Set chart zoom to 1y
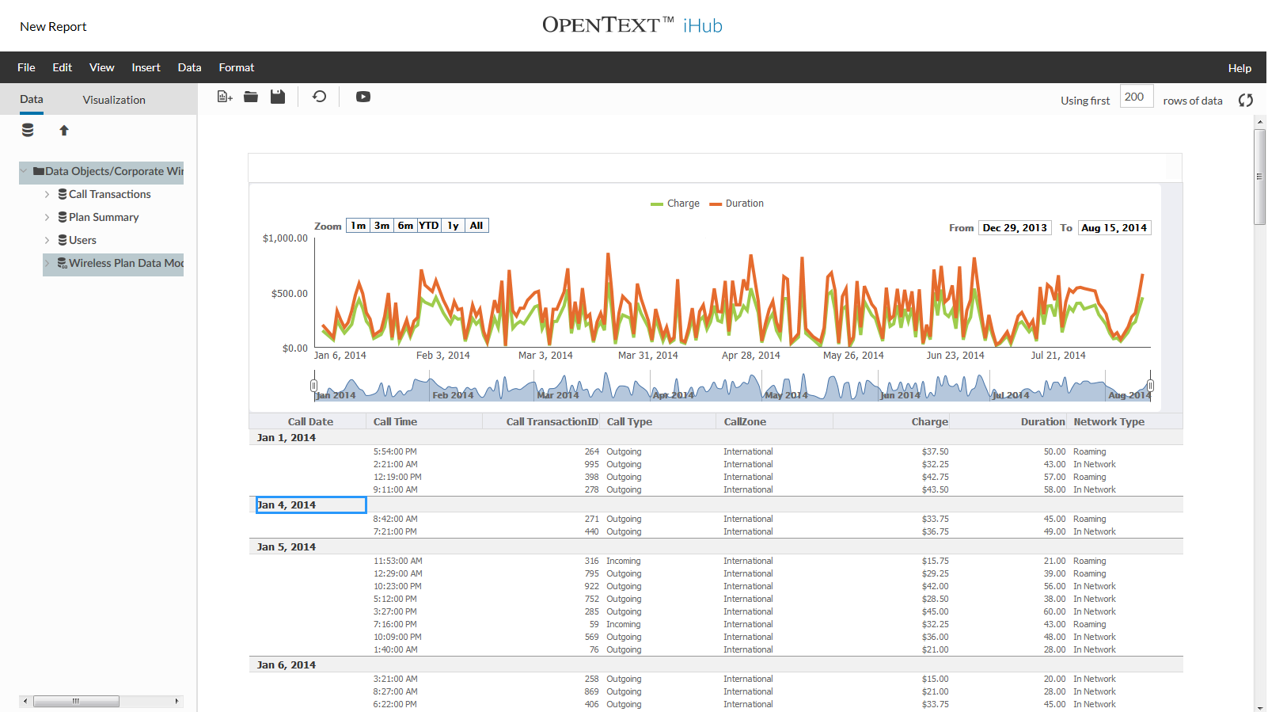The width and height of the screenshot is (1268, 712). pyautogui.click(x=453, y=226)
